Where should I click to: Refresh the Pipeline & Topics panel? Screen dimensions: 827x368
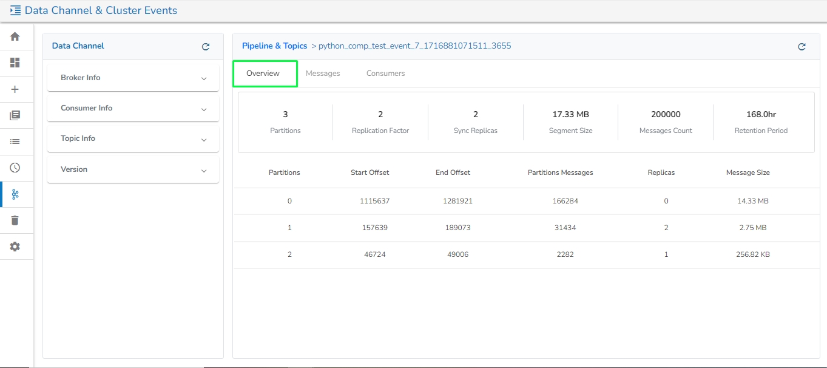[802, 47]
